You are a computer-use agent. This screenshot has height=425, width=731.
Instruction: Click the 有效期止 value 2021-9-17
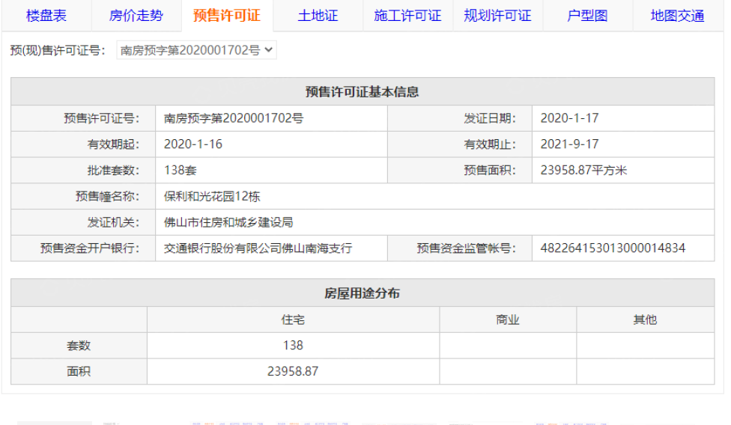(569, 144)
